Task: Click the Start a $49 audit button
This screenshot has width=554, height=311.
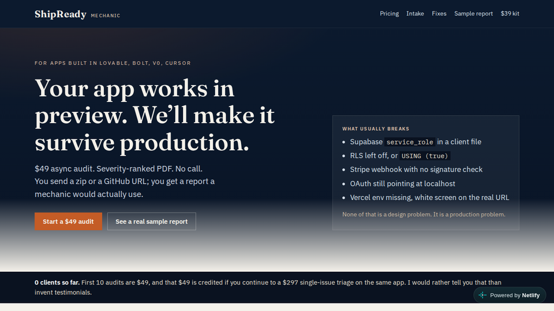Action: (x=68, y=221)
